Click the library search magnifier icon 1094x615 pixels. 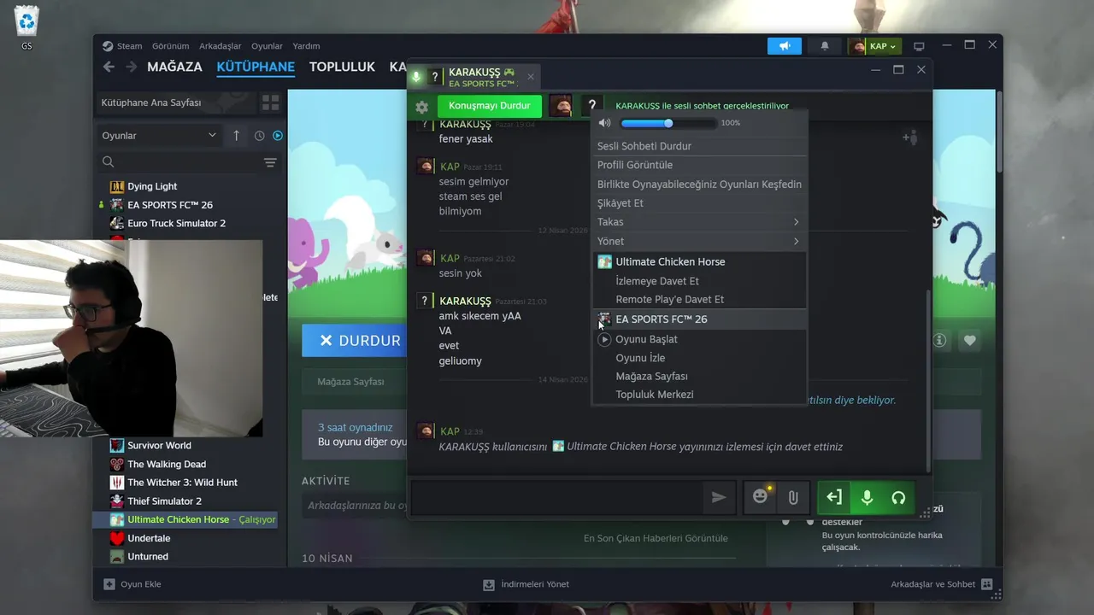[x=108, y=162]
